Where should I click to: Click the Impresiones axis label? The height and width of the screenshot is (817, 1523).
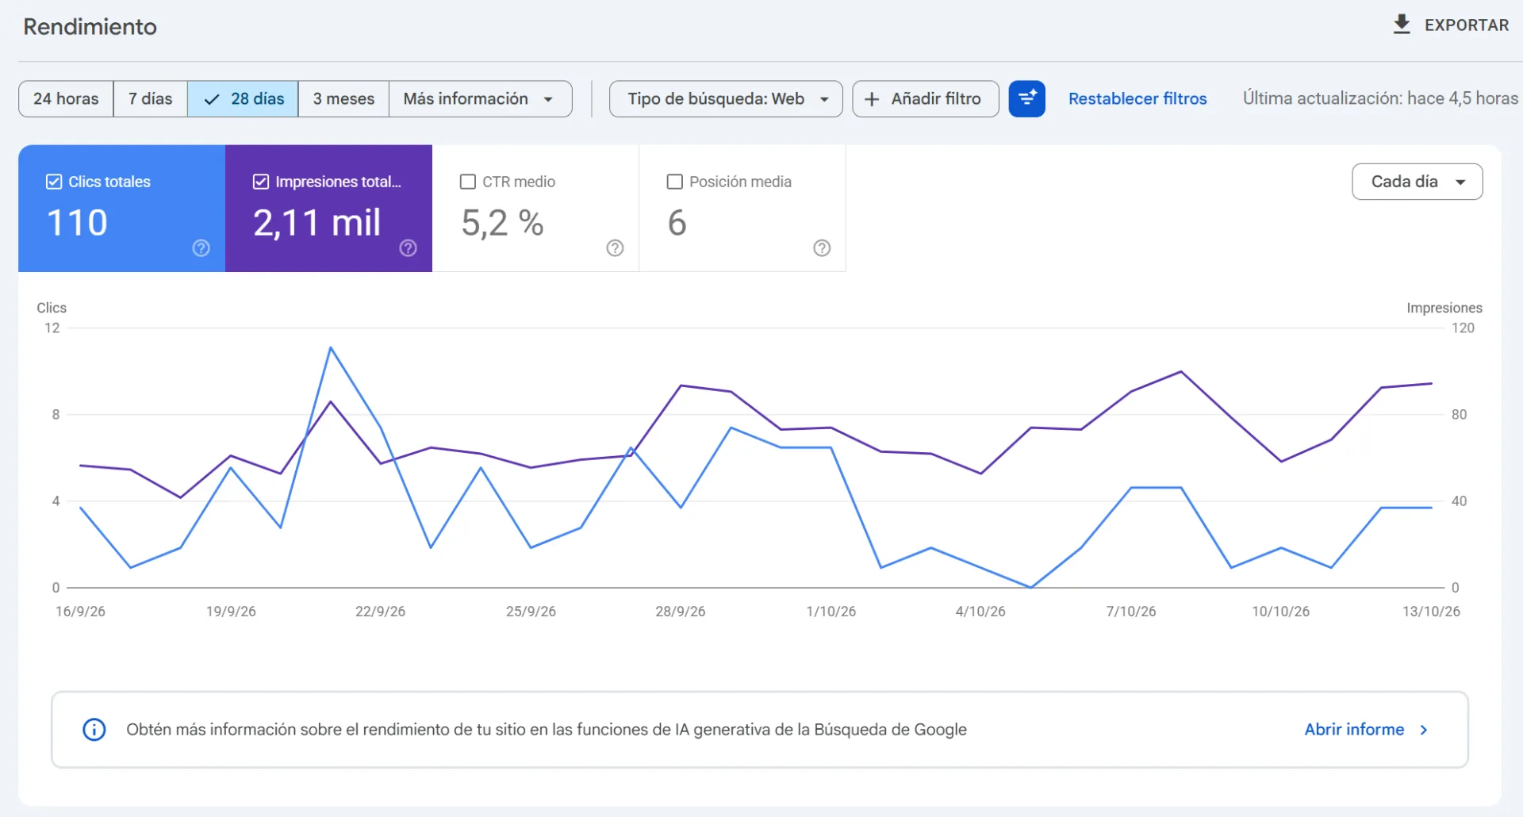tap(1444, 308)
